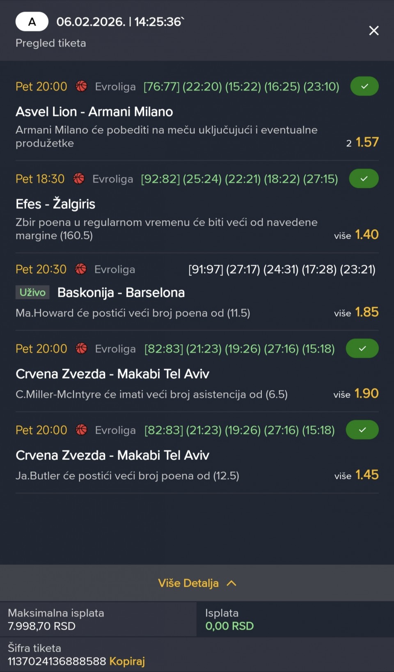Click the A badge in the header

click(x=32, y=22)
